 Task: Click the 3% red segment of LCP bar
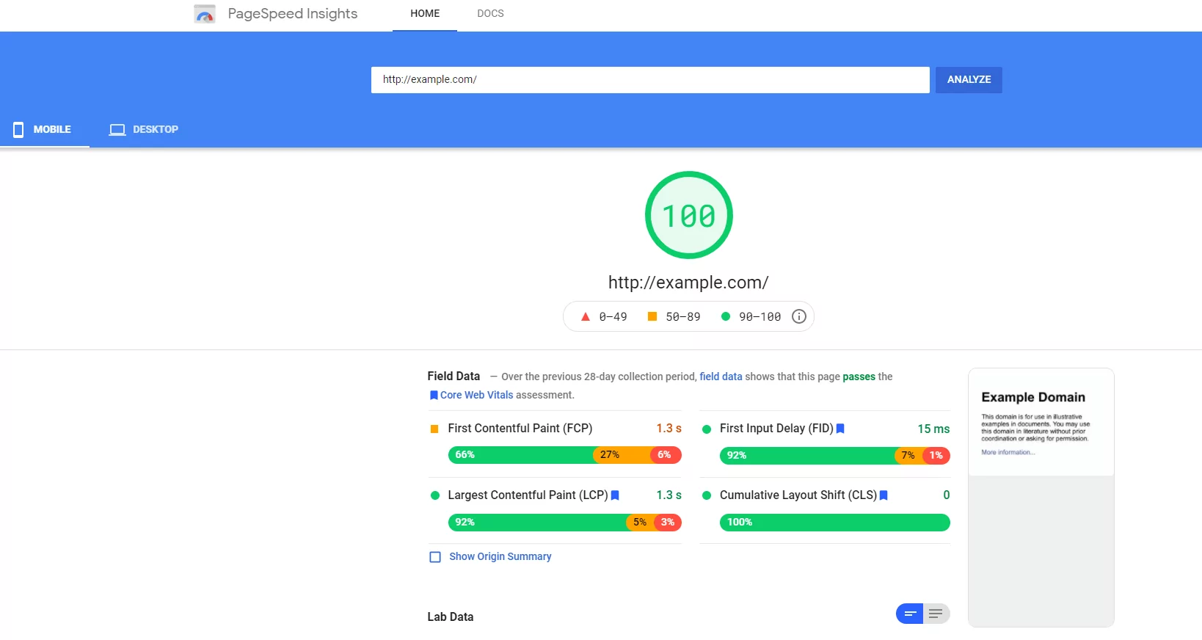point(668,523)
